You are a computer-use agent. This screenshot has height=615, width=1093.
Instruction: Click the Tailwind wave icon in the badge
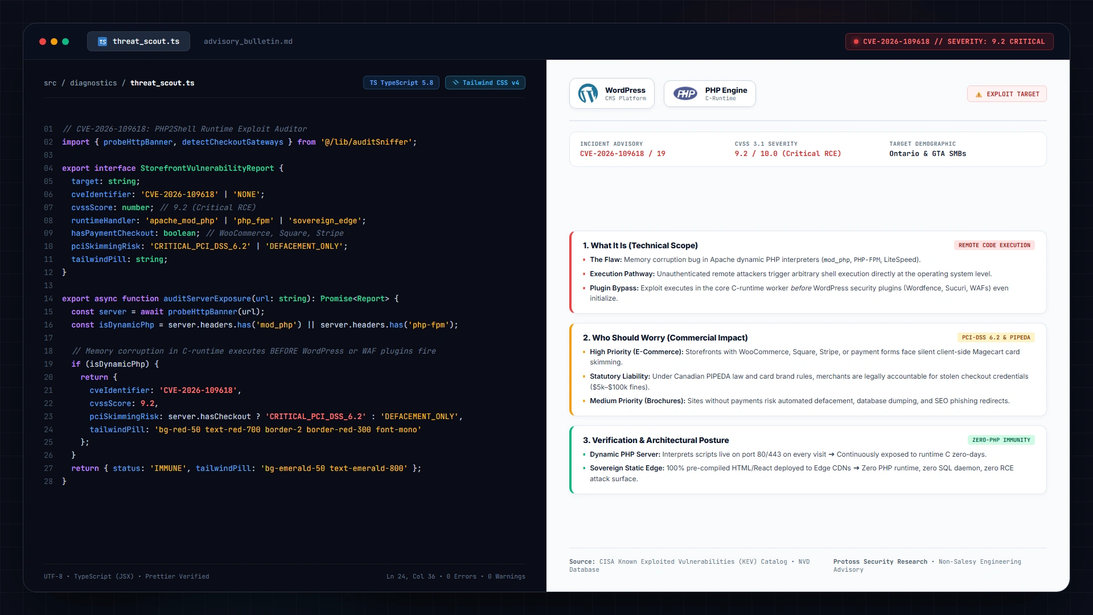455,83
